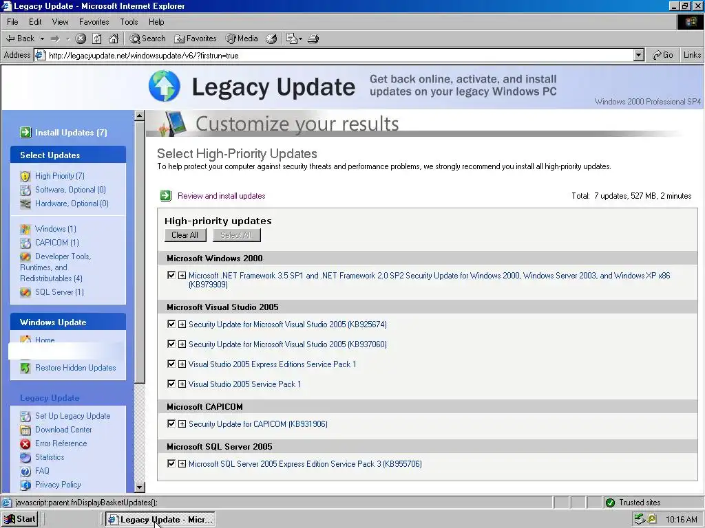Click the CAPICOM (1) sidebar icon
This screenshot has height=528, width=705.
point(25,243)
